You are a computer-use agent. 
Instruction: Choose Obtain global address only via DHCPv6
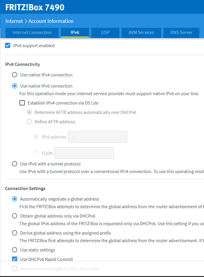(x=15, y=216)
